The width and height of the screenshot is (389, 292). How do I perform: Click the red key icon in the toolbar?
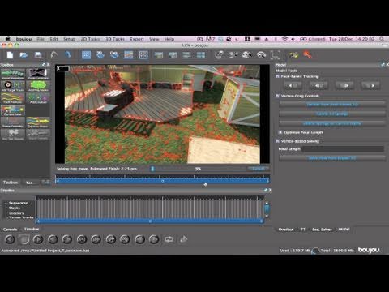point(308,55)
